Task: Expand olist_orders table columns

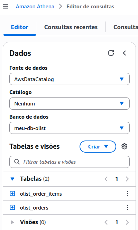Action: coord(12,207)
